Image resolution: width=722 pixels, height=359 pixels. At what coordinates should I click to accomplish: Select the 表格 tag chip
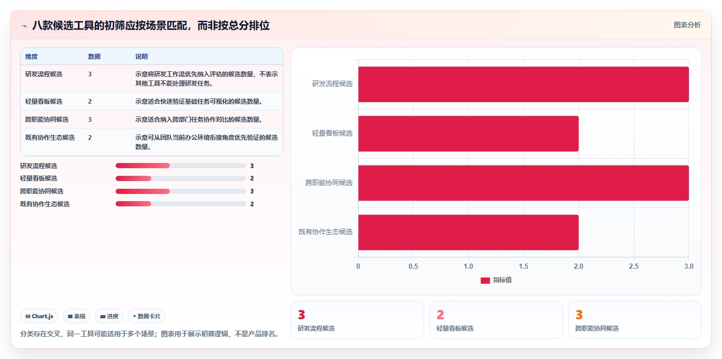76,316
